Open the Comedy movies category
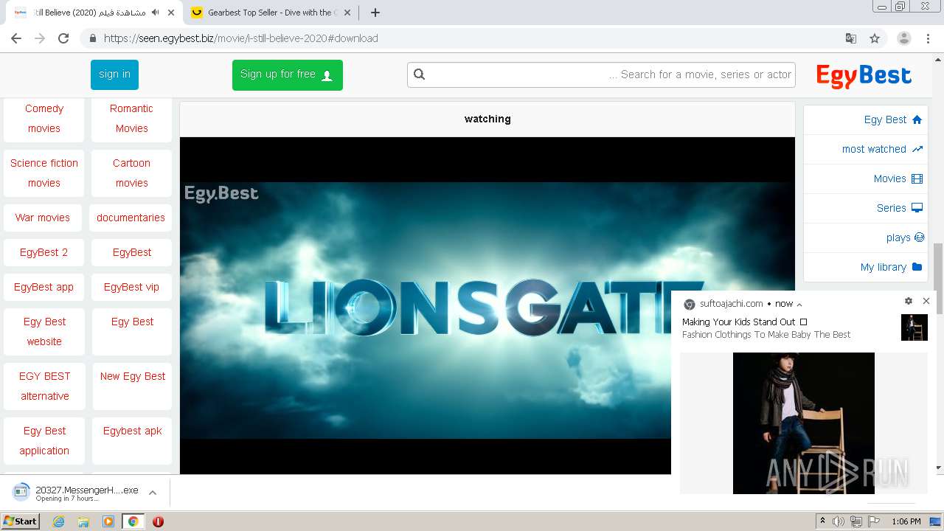Screen dimensions: 944x531 (x=44, y=118)
